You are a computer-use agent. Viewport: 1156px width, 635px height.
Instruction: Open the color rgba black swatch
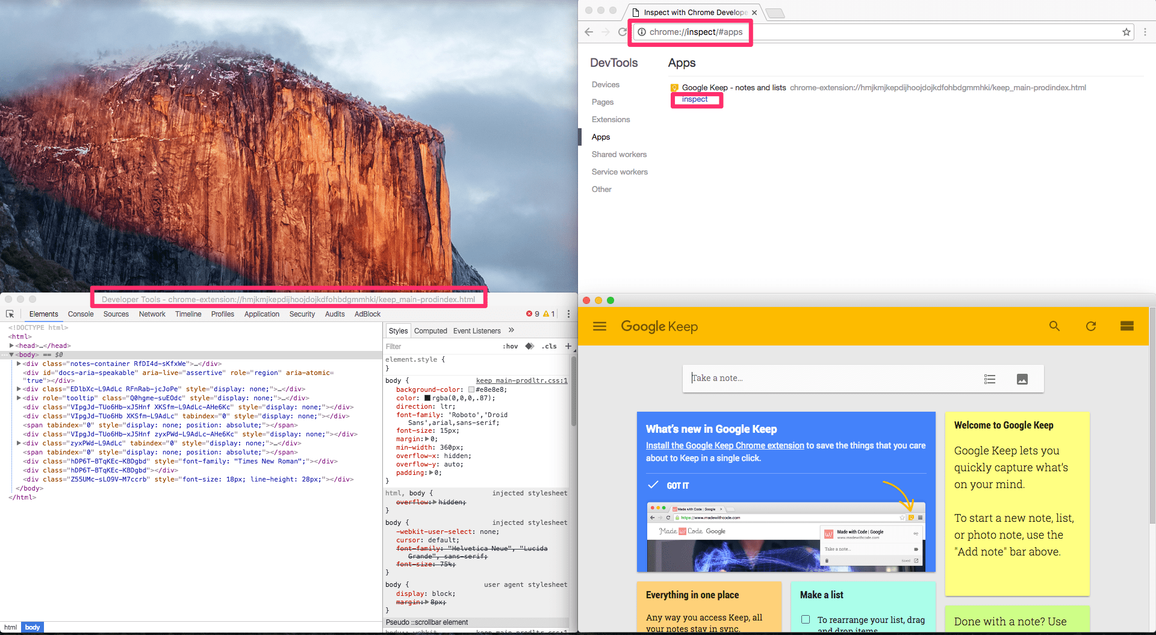point(427,398)
